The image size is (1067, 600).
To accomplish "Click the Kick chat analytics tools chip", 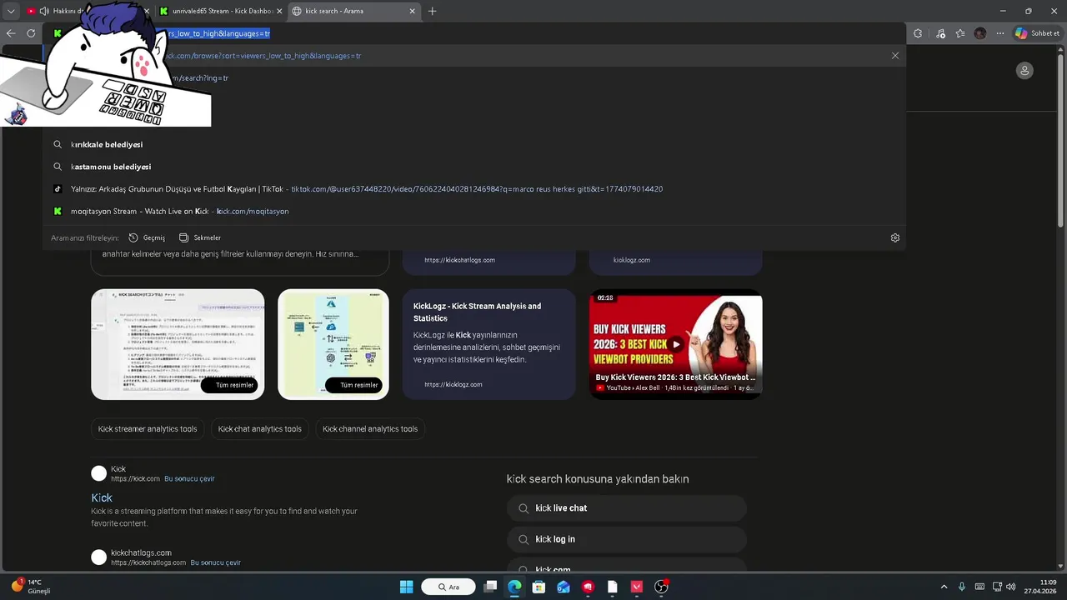I will pos(260,429).
